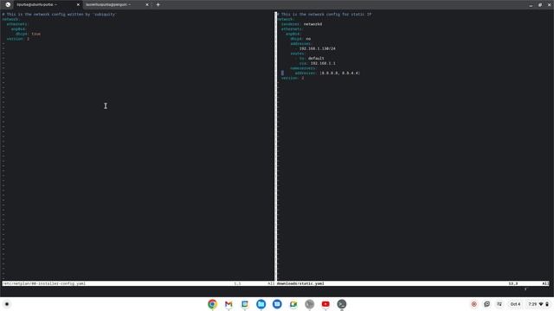Click 'version: 2' in the right pane
Screen dimensions: 554x311
tap(293, 78)
